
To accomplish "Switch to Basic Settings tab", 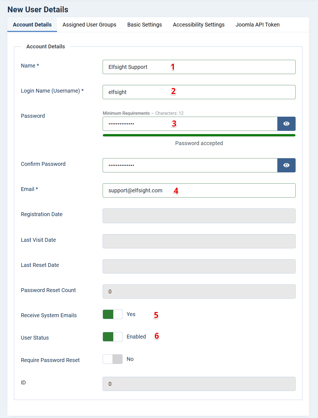I will 144,25.
